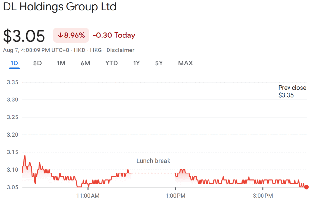
Task: Switch to the 5D chart range
Action: click(37, 63)
